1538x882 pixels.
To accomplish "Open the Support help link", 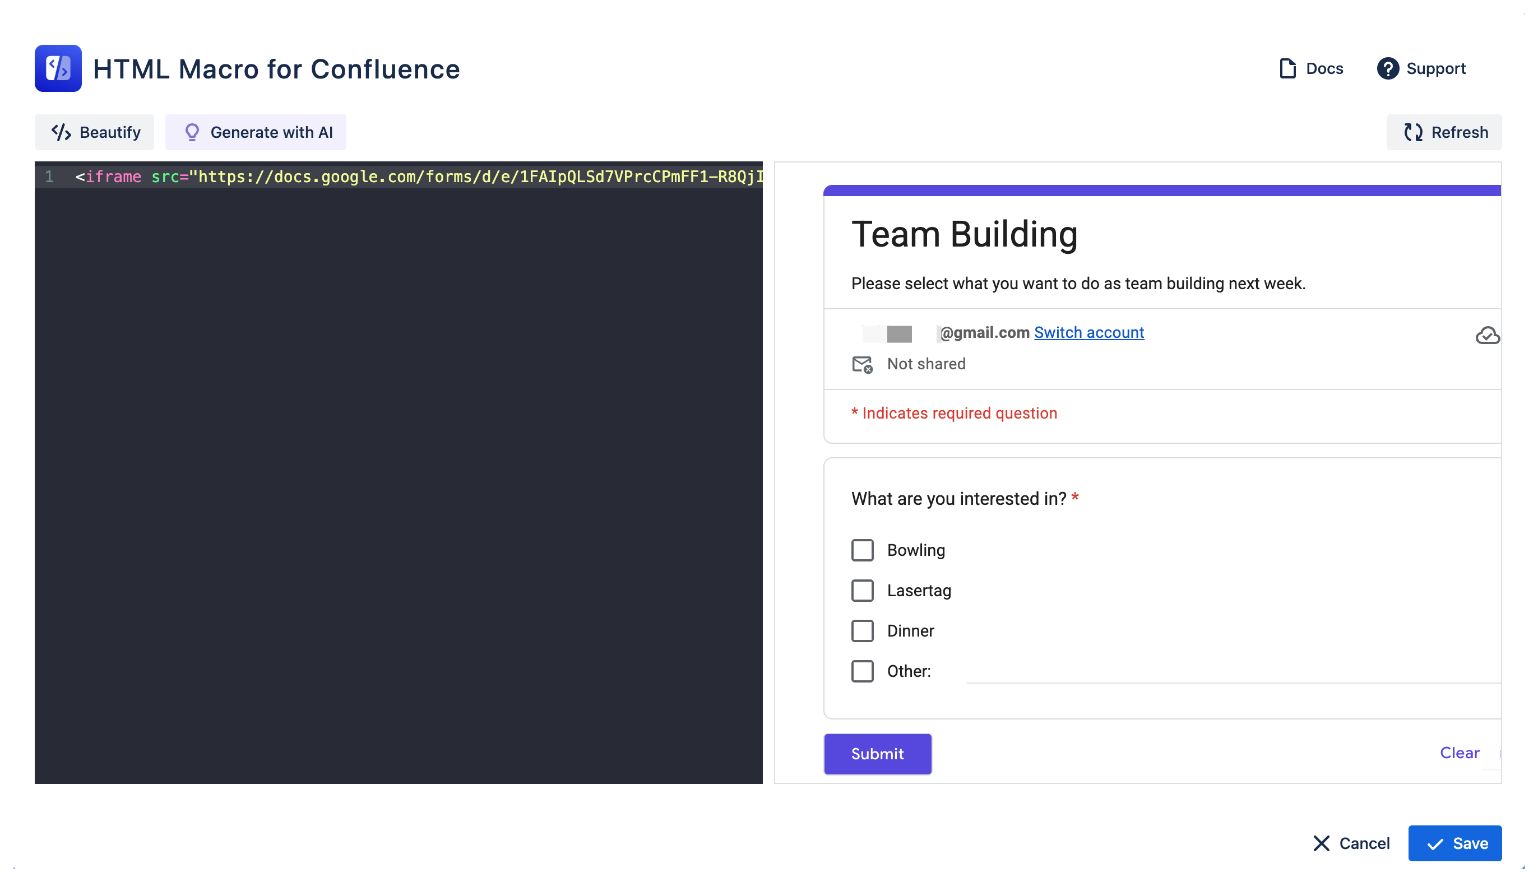I will coord(1421,68).
